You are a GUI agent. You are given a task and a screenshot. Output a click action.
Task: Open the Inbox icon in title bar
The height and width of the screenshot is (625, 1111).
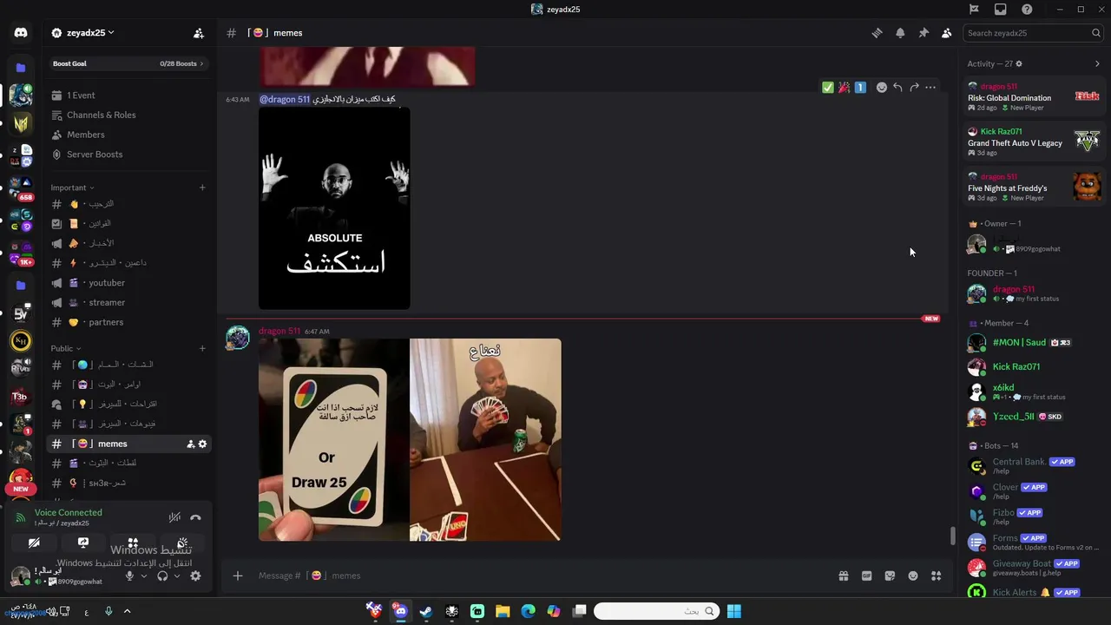click(1001, 10)
